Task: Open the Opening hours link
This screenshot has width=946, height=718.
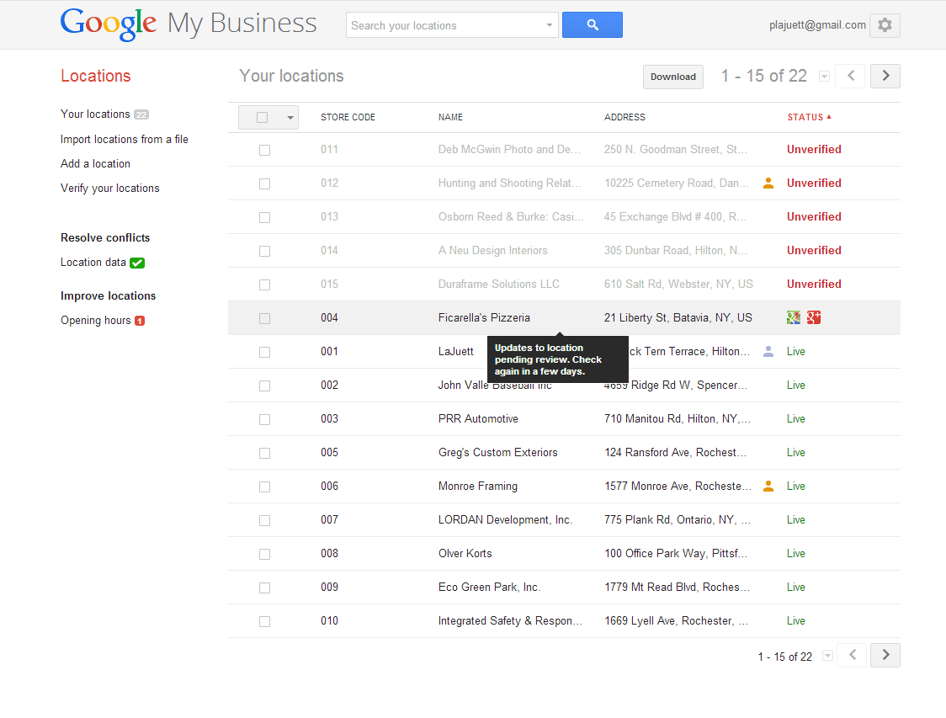Action: coord(95,321)
